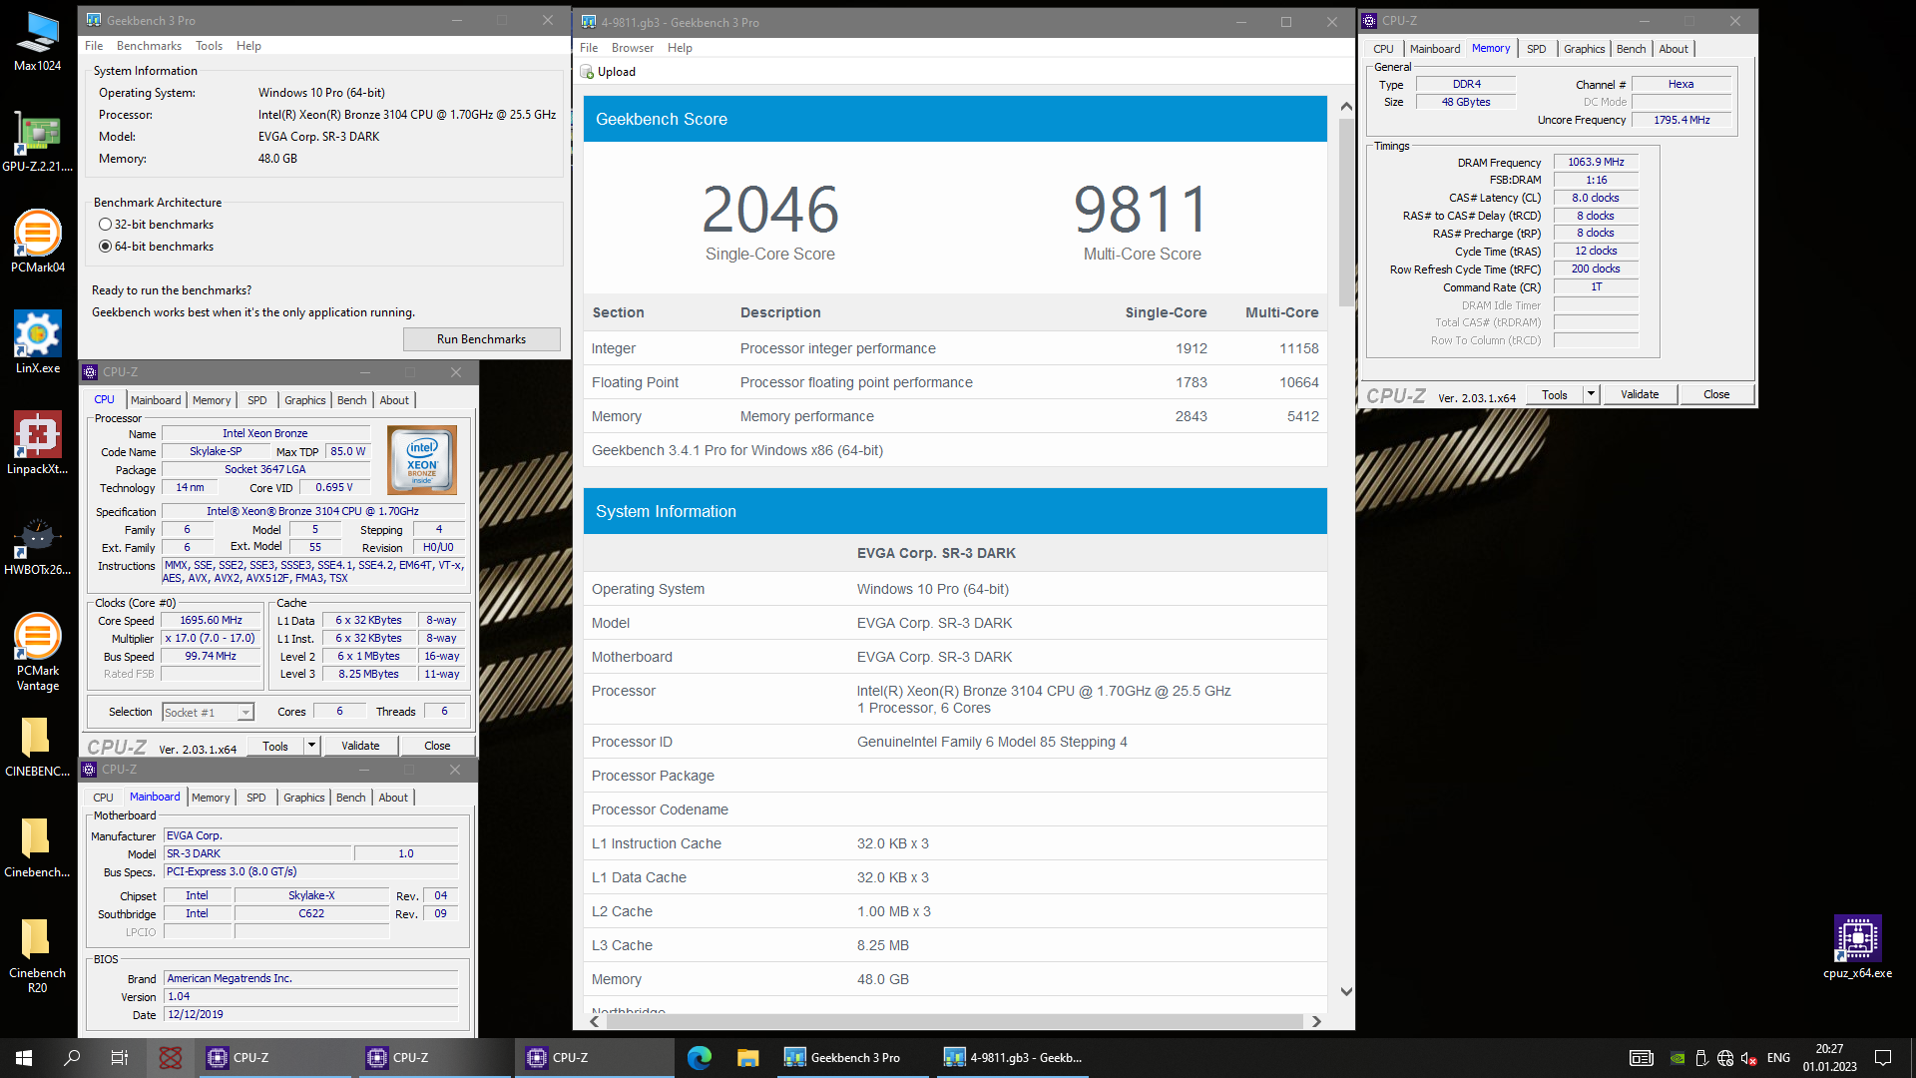Click the Threads value field in CPU-Z
1916x1078 pixels.
tap(444, 712)
